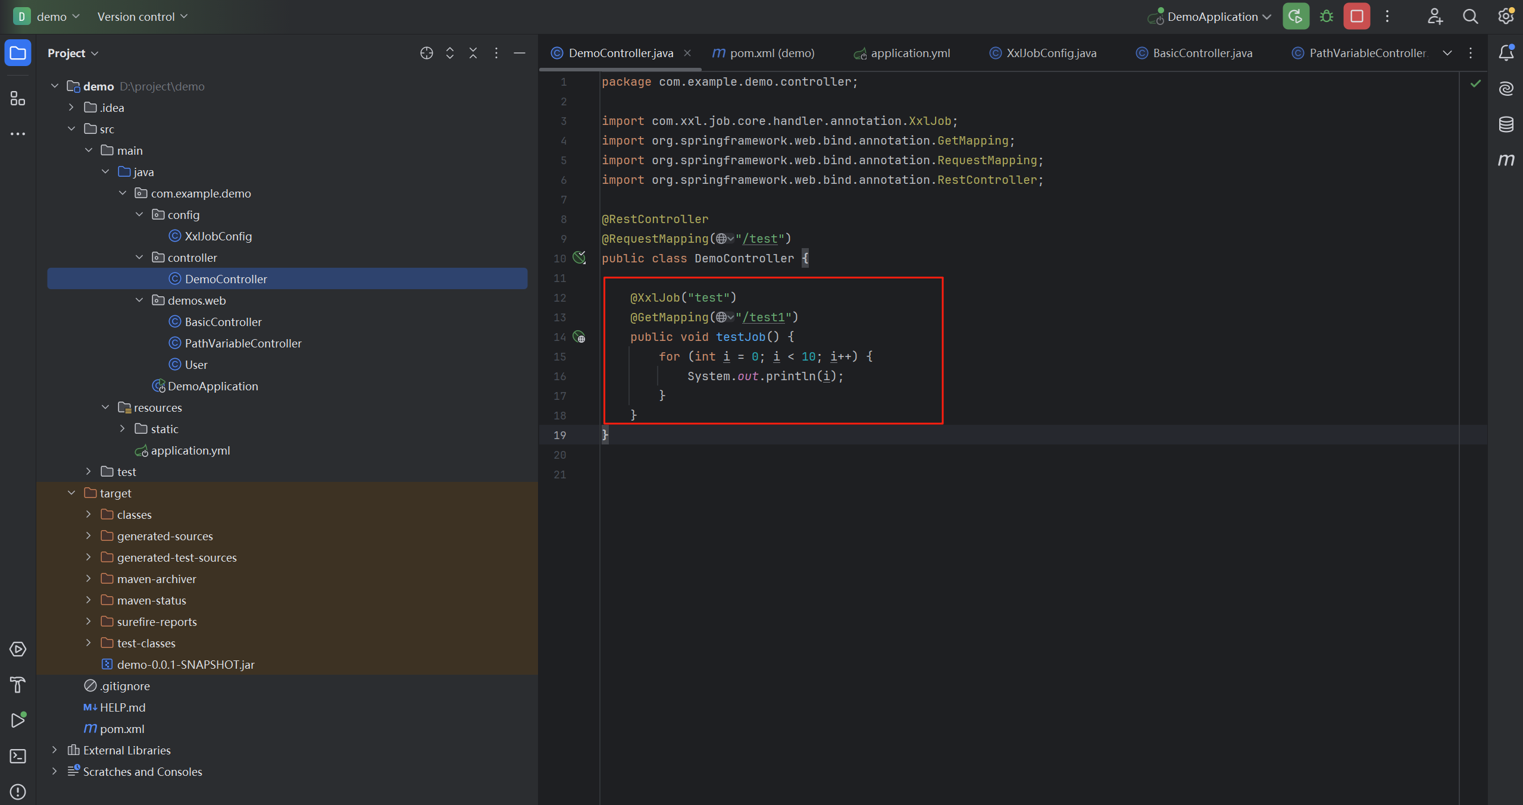Close the DemoController.java tab
Screen dimensions: 1523x805
point(687,53)
